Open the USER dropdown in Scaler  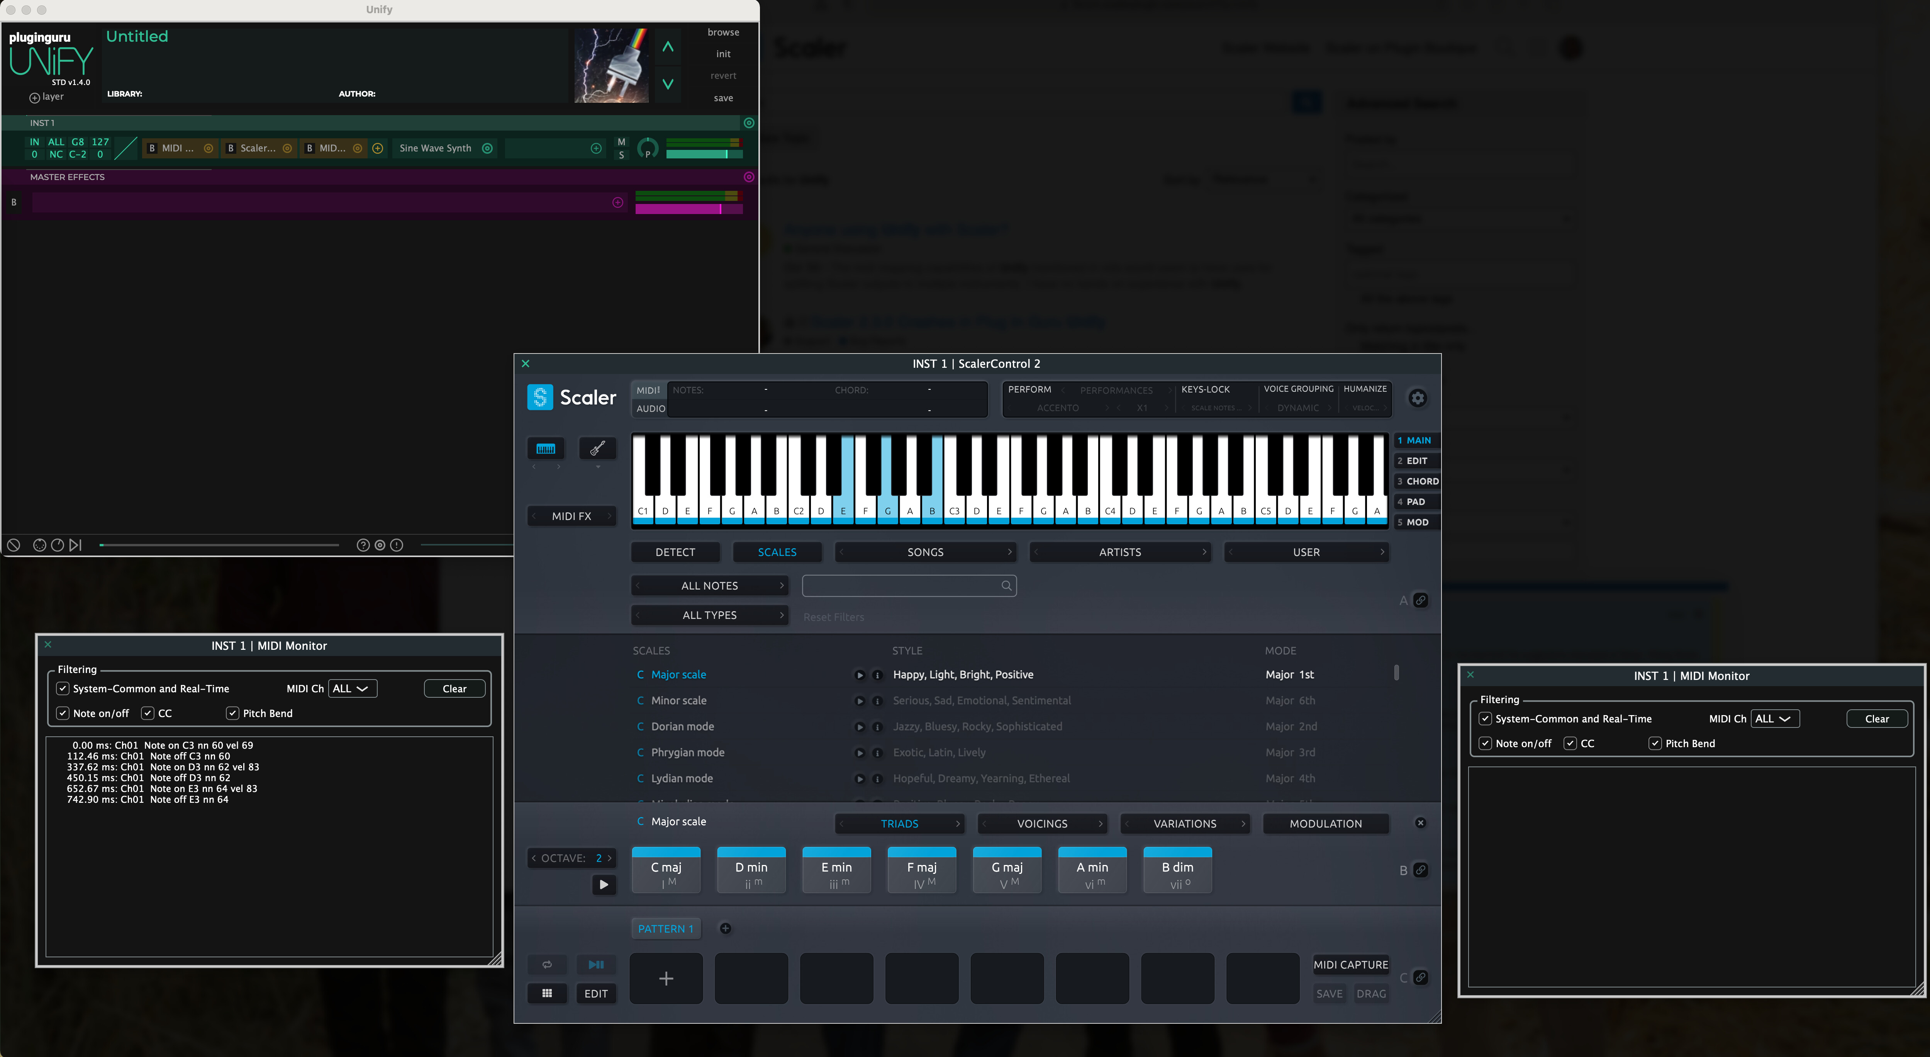(1306, 552)
